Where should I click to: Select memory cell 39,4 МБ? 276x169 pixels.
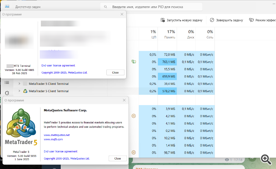pyautogui.click(x=167, y=84)
